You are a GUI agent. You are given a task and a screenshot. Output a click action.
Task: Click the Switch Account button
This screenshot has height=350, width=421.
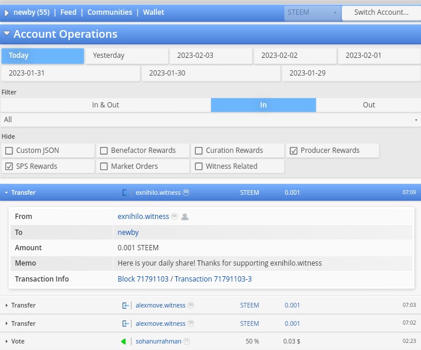pos(381,12)
